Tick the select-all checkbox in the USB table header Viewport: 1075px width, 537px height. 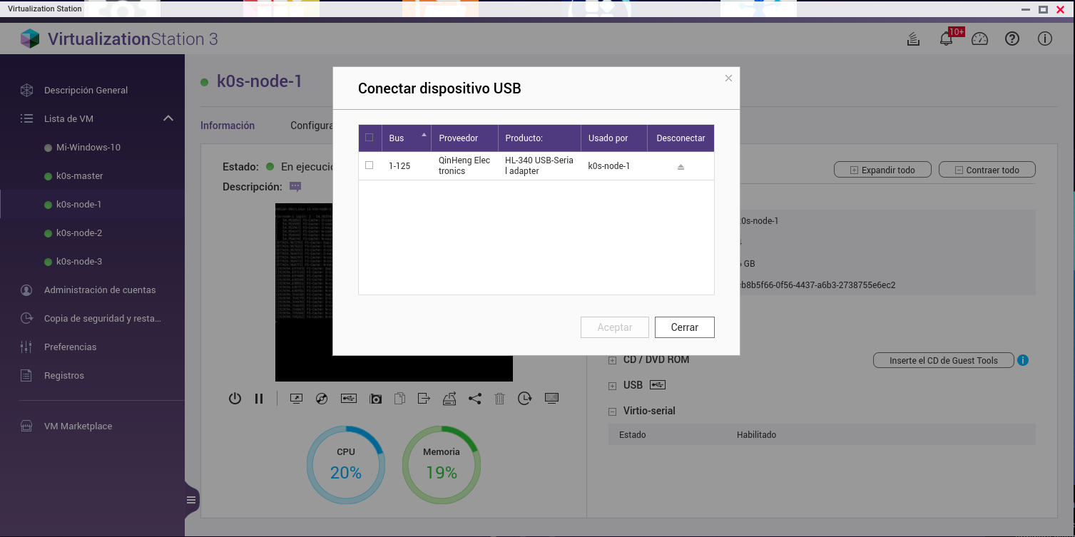[x=369, y=138]
